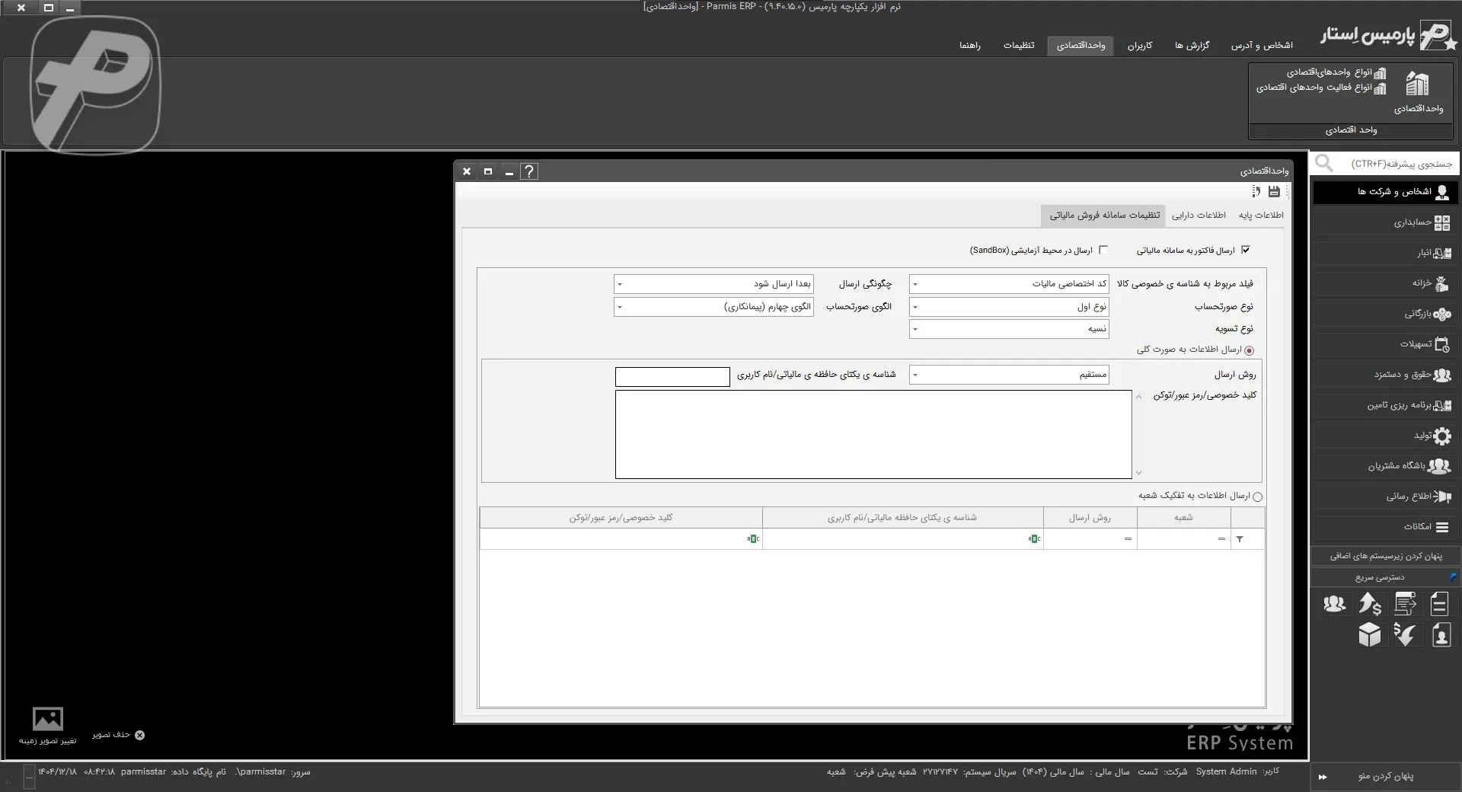Click the undo/revert icon beside the save icon

click(1256, 192)
